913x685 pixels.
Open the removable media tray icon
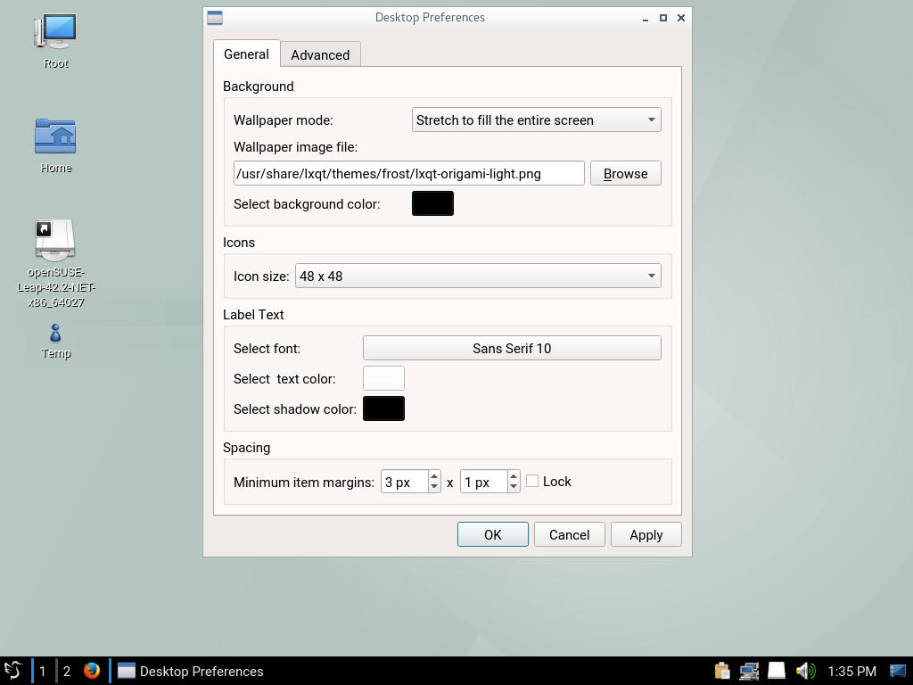coord(777,671)
